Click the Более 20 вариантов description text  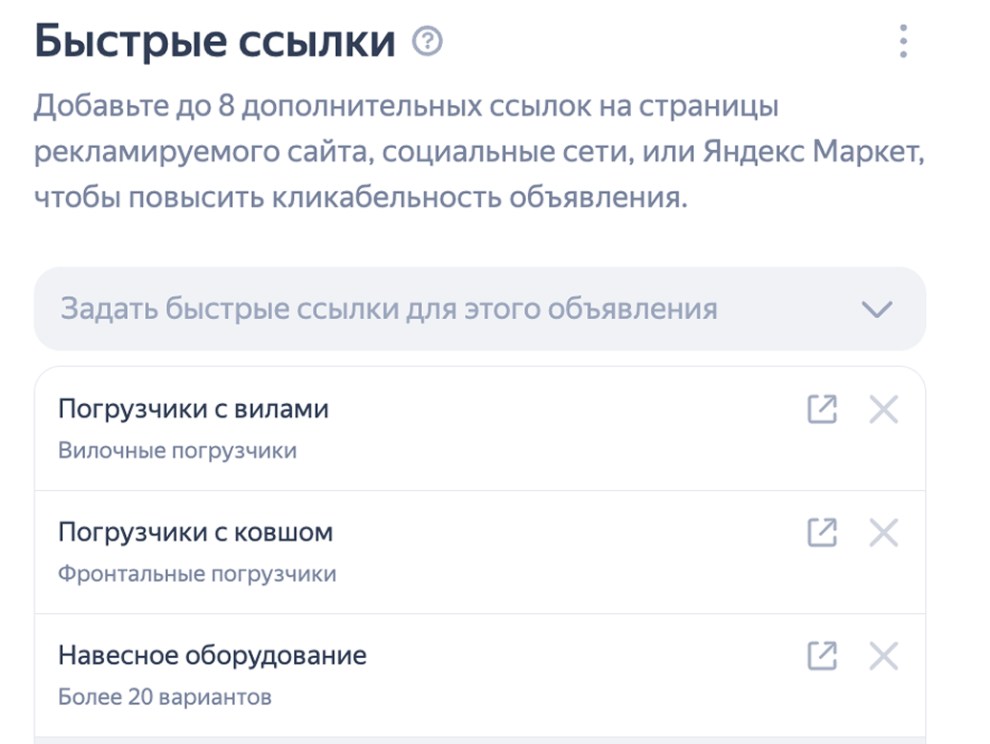(165, 696)
